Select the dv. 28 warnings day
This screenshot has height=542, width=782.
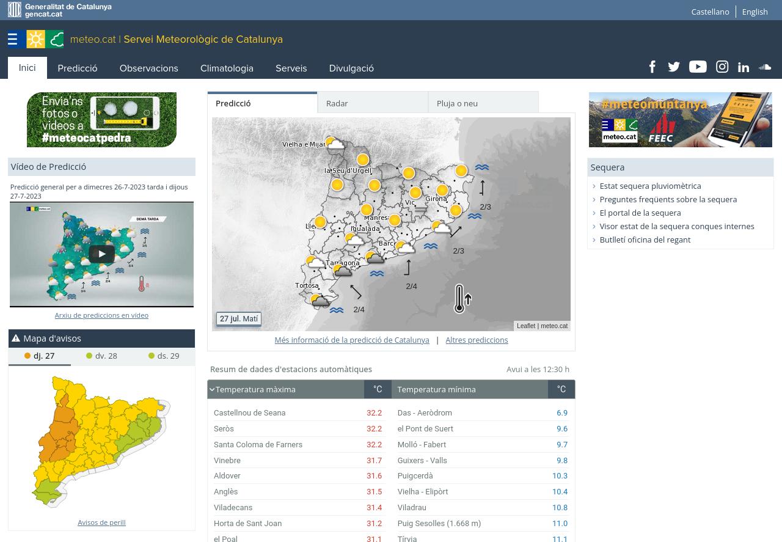[101, 356]
